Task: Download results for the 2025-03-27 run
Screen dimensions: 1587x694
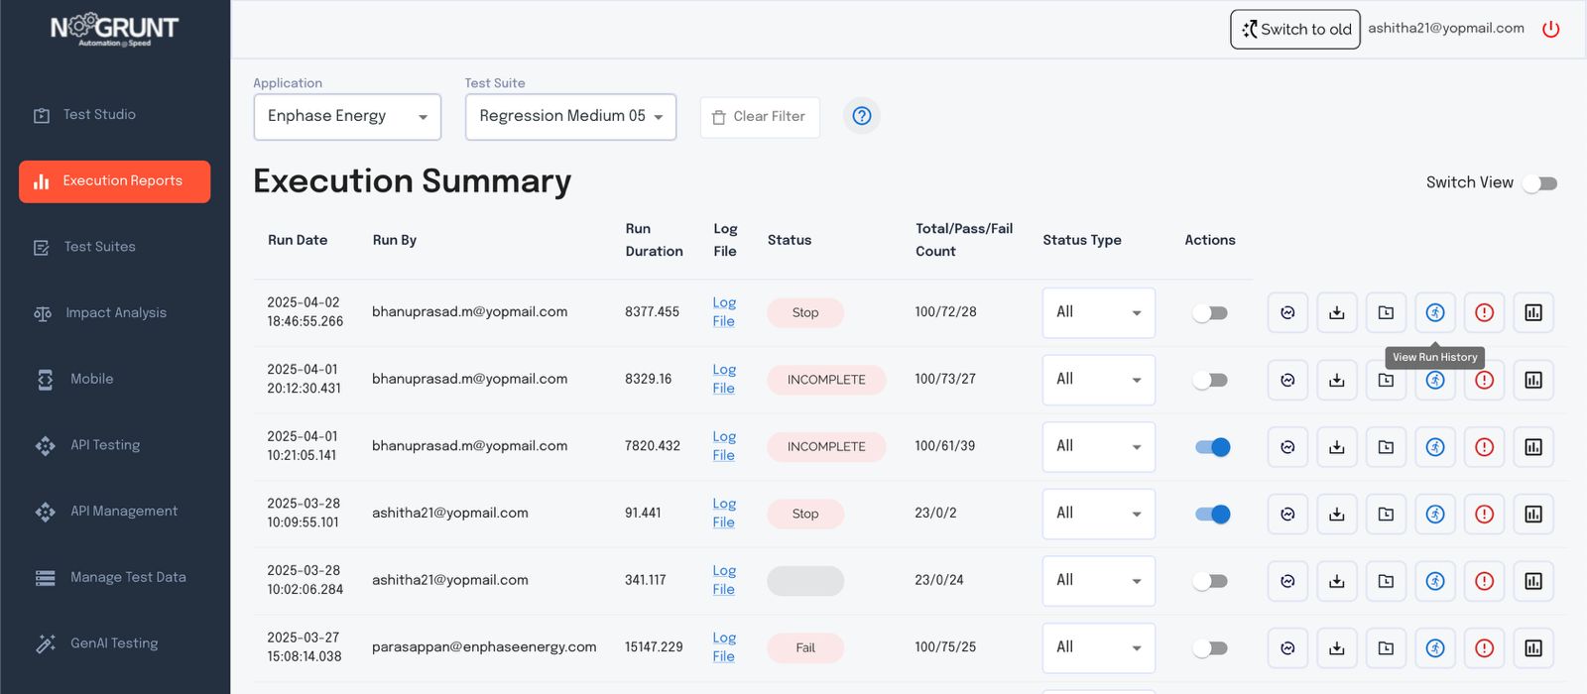Action: (x=1337, y=648)
